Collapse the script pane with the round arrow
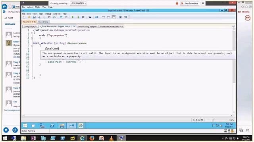This screenshot has height=142, width=254. pyautogui.click(x=233, y=26)
